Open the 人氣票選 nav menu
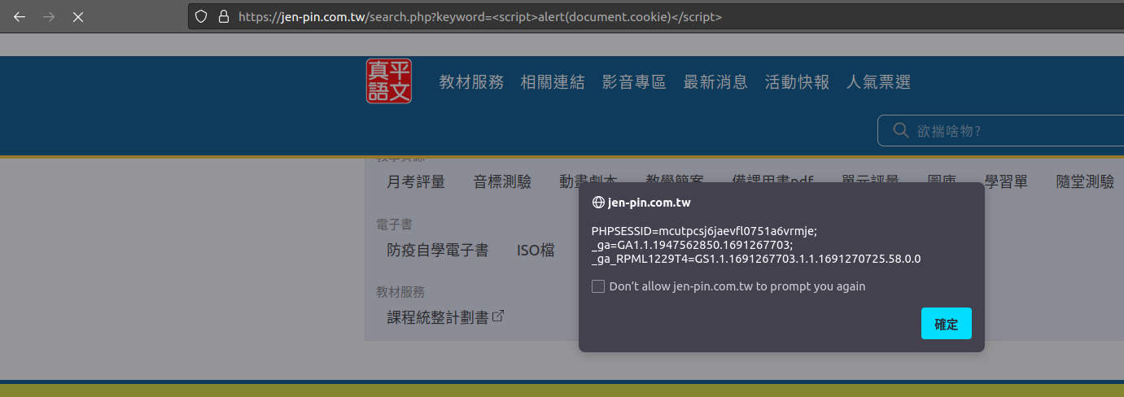Screen dimensions: 1124x397 878,82
